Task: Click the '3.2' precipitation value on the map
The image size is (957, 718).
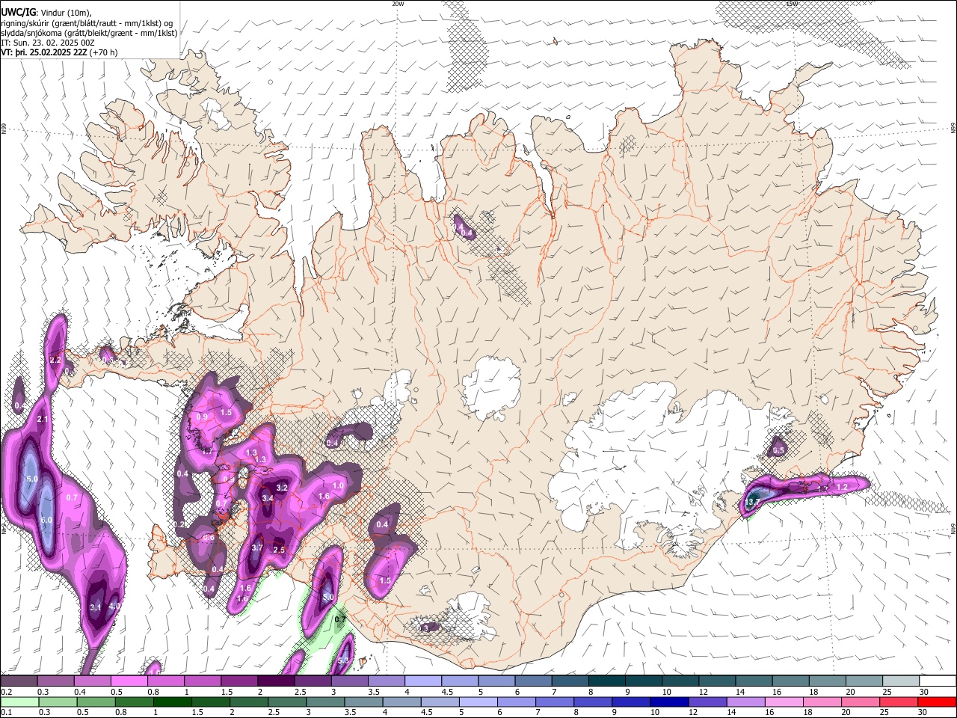Action: click(282, 488)
